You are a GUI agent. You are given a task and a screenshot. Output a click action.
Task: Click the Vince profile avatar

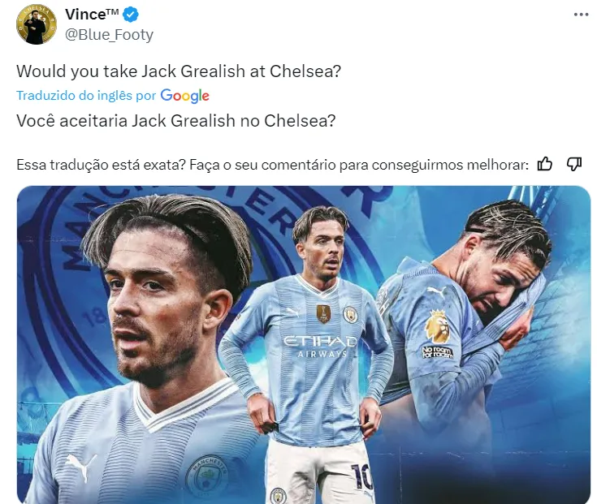pyautogui.click(x=37, y=24)
